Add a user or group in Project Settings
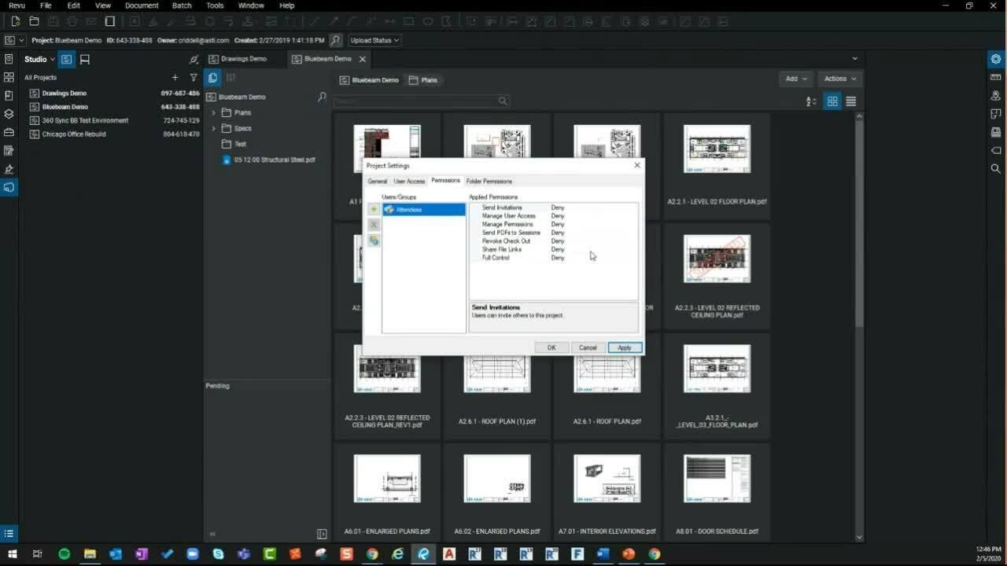Image resolution: width=1007 pixels, height=566 pixels. pos(374,210)
